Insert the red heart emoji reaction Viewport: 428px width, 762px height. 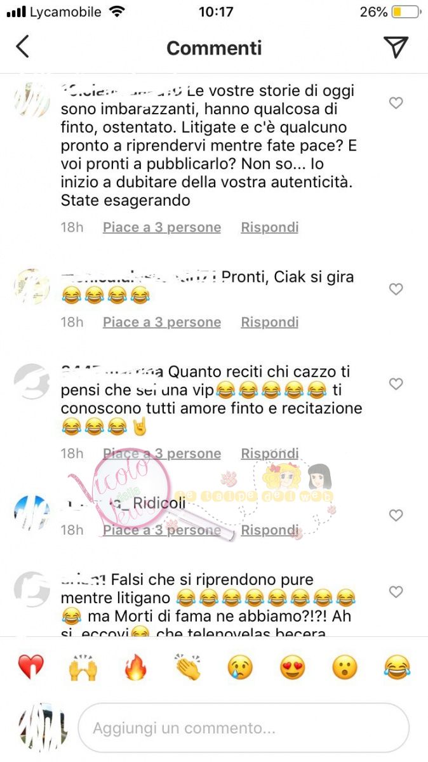coord(30,667)
